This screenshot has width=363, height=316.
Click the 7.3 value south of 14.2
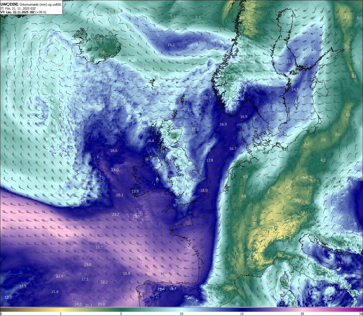[145, 65]
